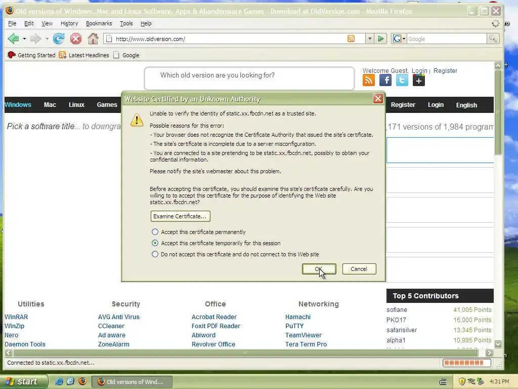Click the Forward arrow navigation button
The image size is (518, 389).
(35, 39)
